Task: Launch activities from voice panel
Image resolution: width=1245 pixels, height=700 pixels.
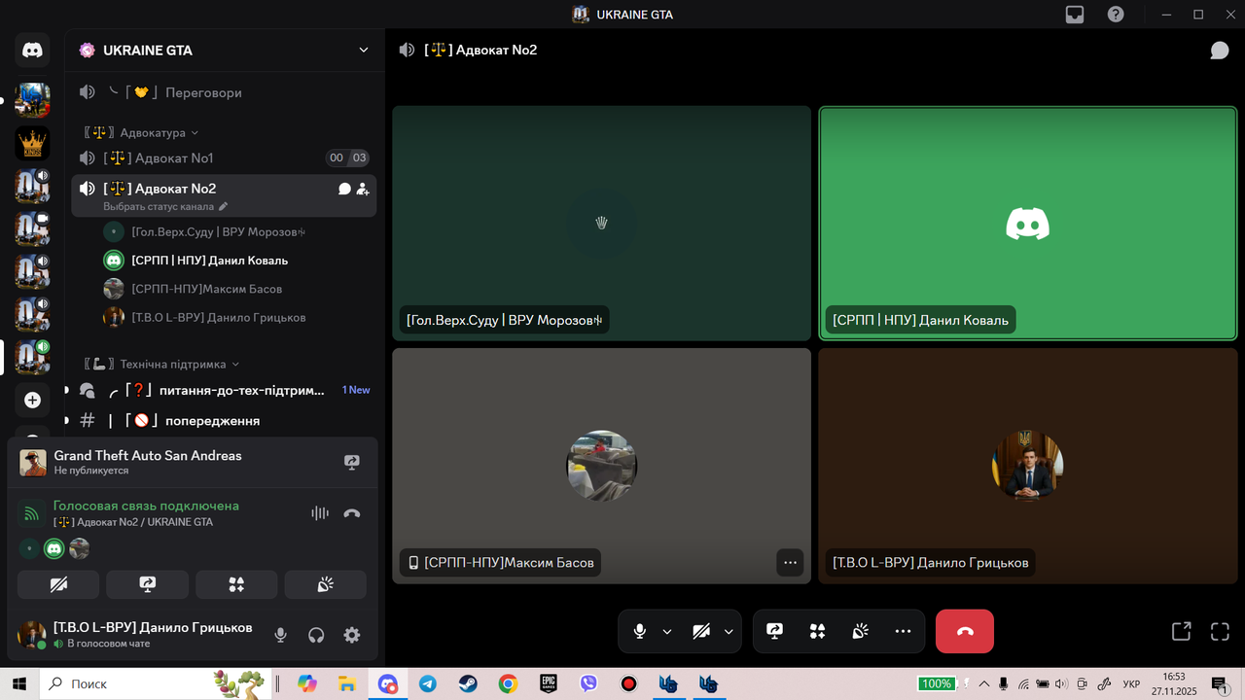Action: (x=236, y=584)
